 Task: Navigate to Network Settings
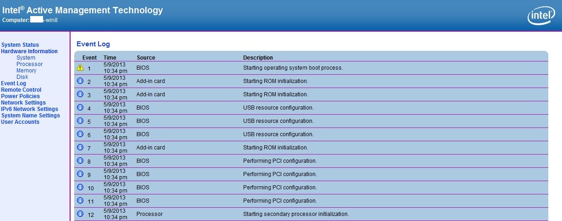[23, 103]
